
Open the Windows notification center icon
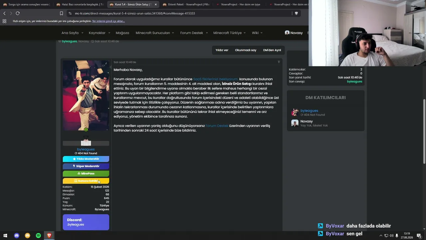[x=419, y=236]
